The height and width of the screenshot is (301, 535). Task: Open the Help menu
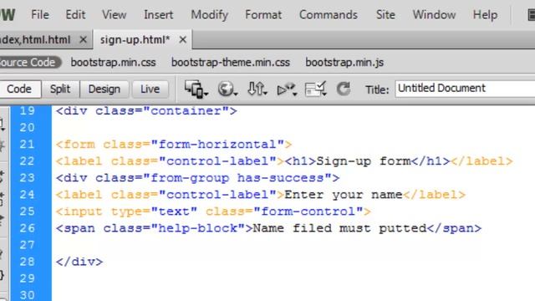point(485,15)
